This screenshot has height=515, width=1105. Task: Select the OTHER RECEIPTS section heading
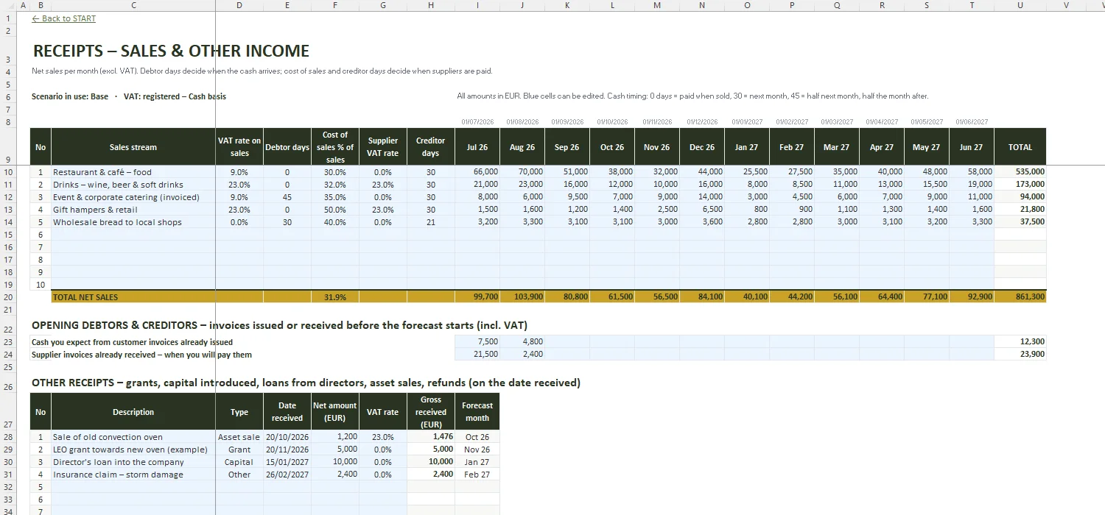306,383
